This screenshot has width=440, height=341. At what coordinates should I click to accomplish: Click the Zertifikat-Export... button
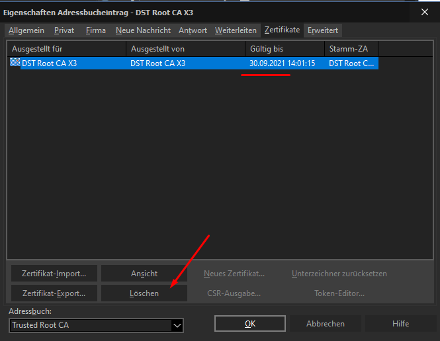coord(54,293)
